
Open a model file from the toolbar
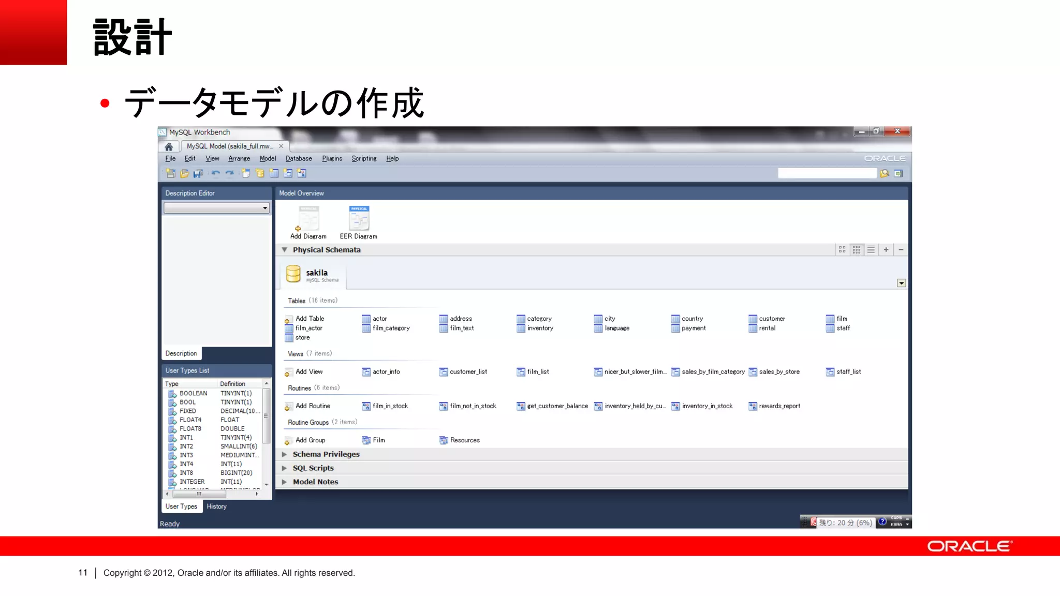(184, 173)
